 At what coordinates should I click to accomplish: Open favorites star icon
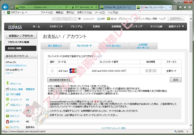tap(185, 7)
